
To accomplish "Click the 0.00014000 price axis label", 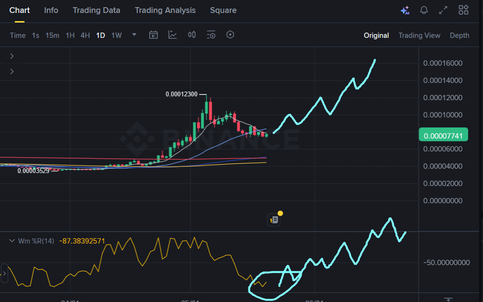I will tap(443, 81).
